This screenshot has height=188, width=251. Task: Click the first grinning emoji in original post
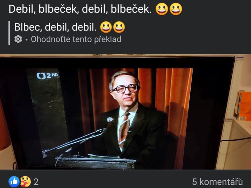pos(162,9)
